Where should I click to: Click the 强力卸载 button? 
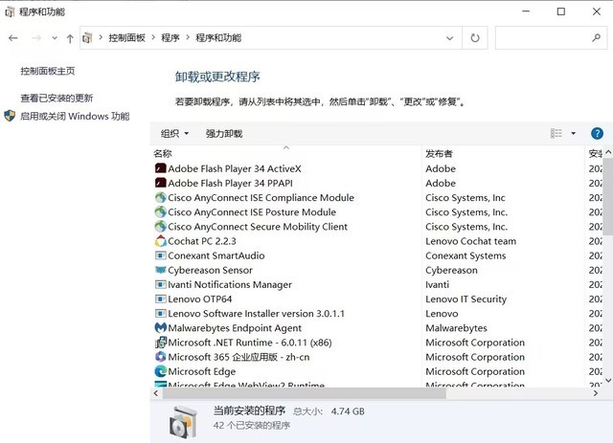pos(224,134)
